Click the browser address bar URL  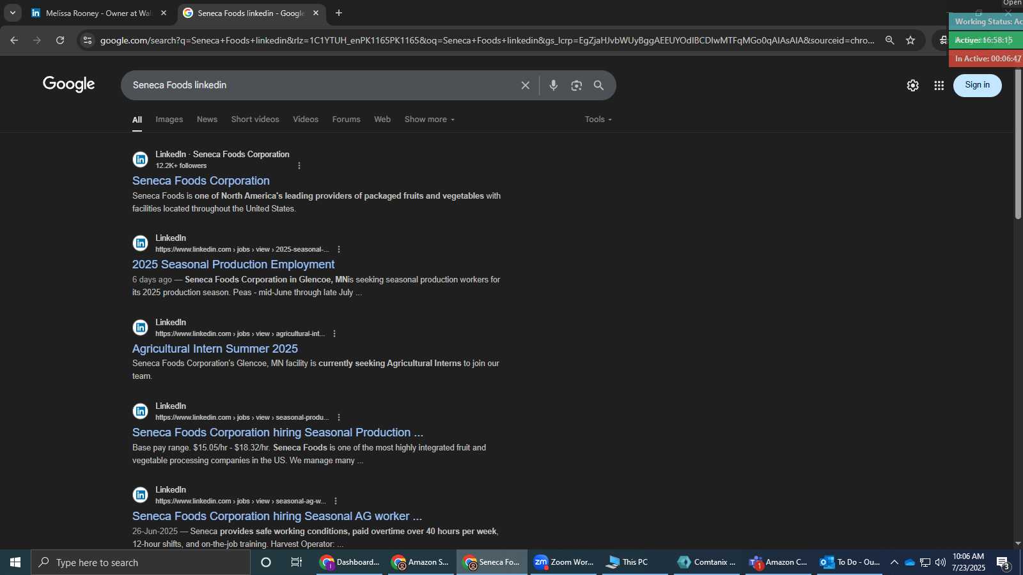487,40
